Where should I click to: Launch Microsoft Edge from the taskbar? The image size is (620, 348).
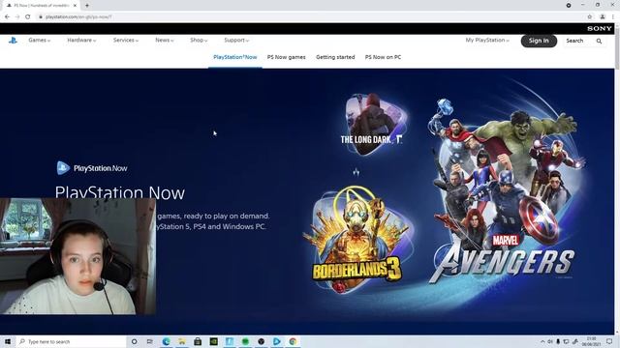pos(166,341)
